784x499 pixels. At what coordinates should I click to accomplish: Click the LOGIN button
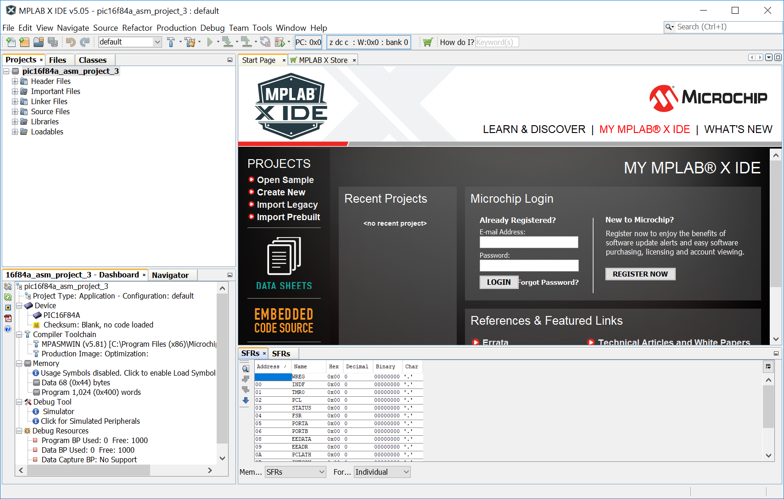coord(499,282)
